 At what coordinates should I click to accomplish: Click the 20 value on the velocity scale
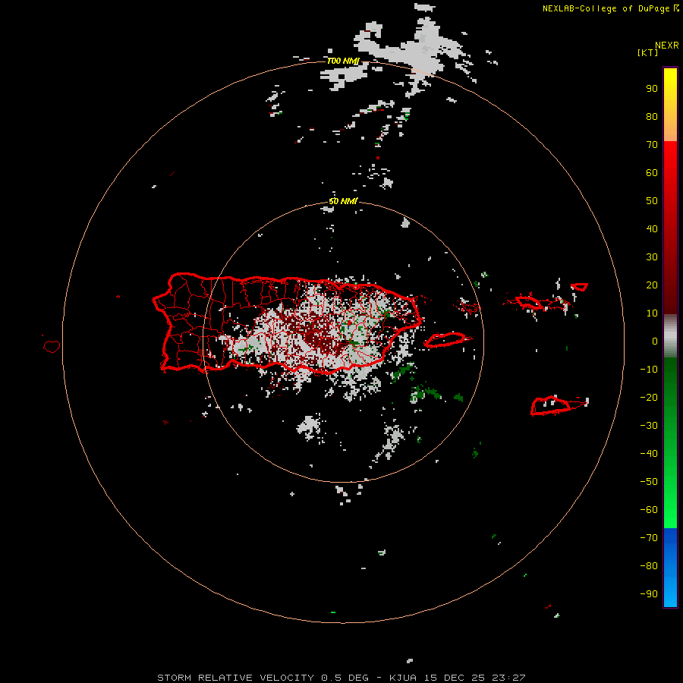[652, 285]
